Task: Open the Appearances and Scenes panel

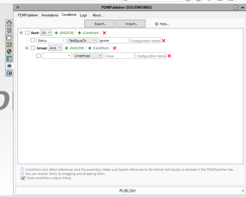Action: pyautogui.click(x=9, y=51)
